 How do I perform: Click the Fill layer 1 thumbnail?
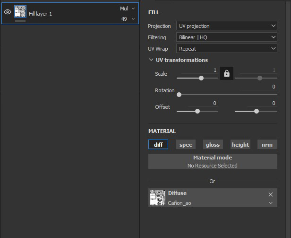click(20, 12)
